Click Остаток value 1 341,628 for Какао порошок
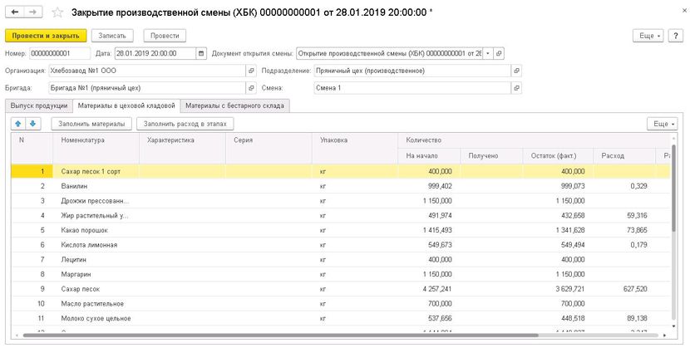690x348 pixels. (x=570, y=230)
